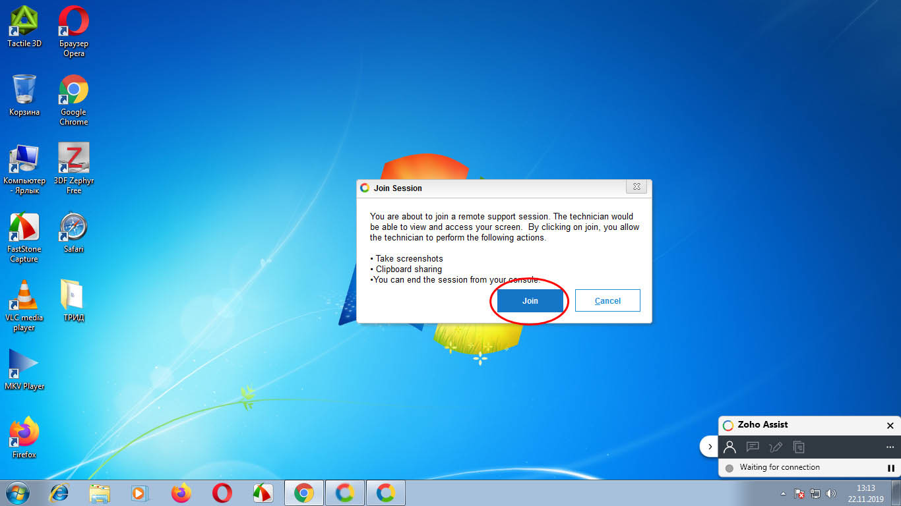Open the Opera browser desktop shortcut

(74, 31)
